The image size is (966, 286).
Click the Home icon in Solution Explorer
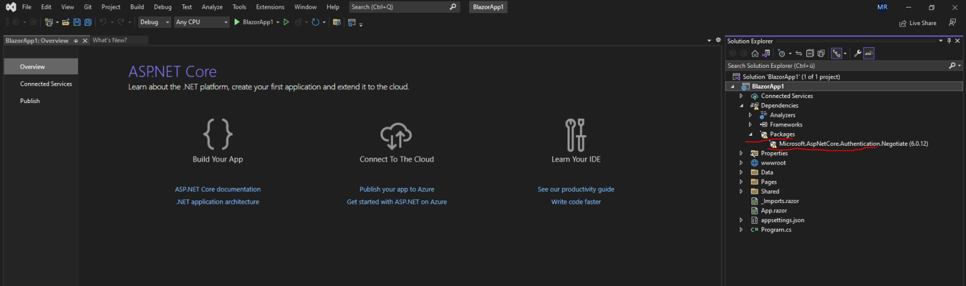(755, 53)
